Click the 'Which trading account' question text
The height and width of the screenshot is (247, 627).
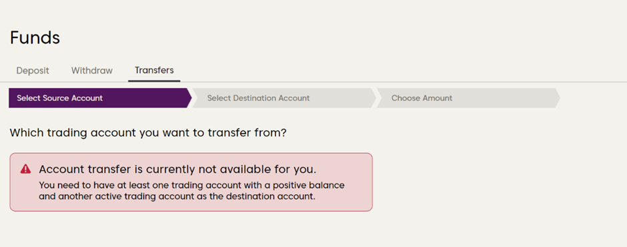click(148, 132)
